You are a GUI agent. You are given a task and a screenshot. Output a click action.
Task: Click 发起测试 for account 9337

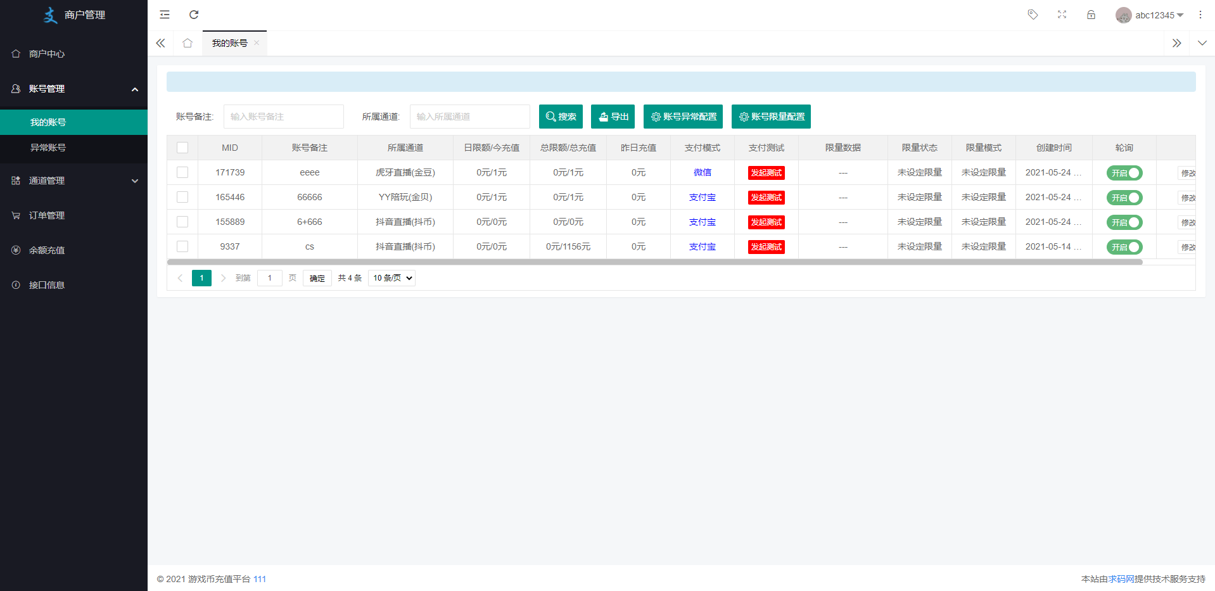click(766, 247)
